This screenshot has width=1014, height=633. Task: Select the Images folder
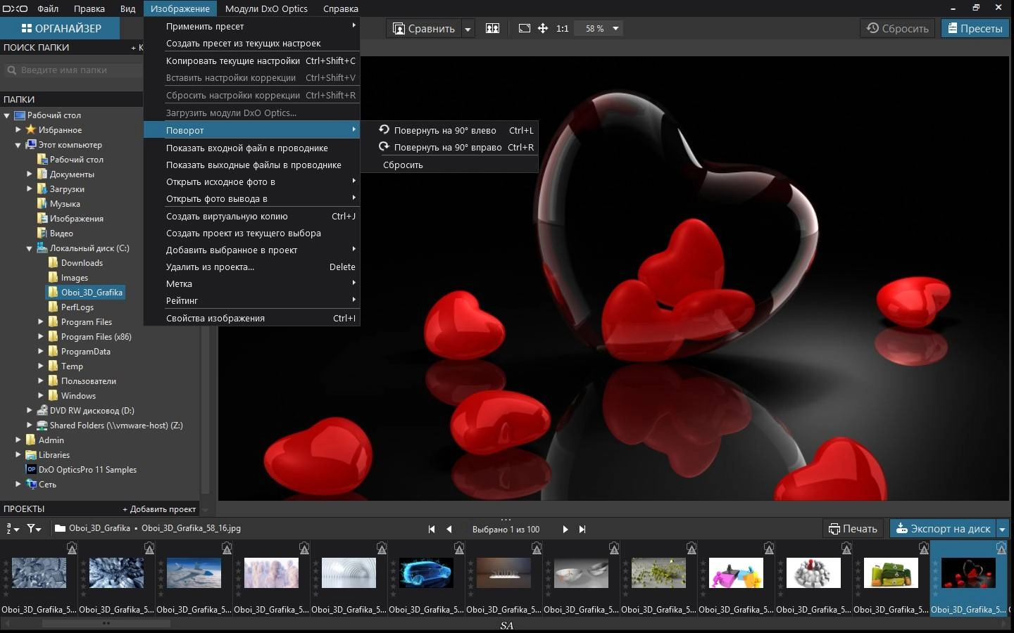68,278
